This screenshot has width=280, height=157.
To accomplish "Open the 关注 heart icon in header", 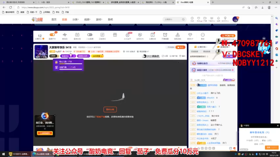I will pyautogui.click(x=198, y=19).
